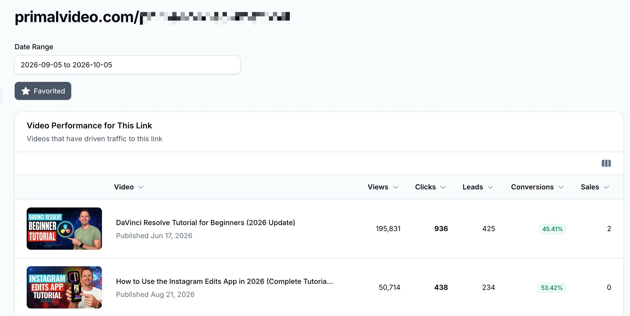The height and width of the screenshot is (316, 630).
Task: Open the Instagram Edits App Tutorial thumbnail
Action: [x=64, y=287]
